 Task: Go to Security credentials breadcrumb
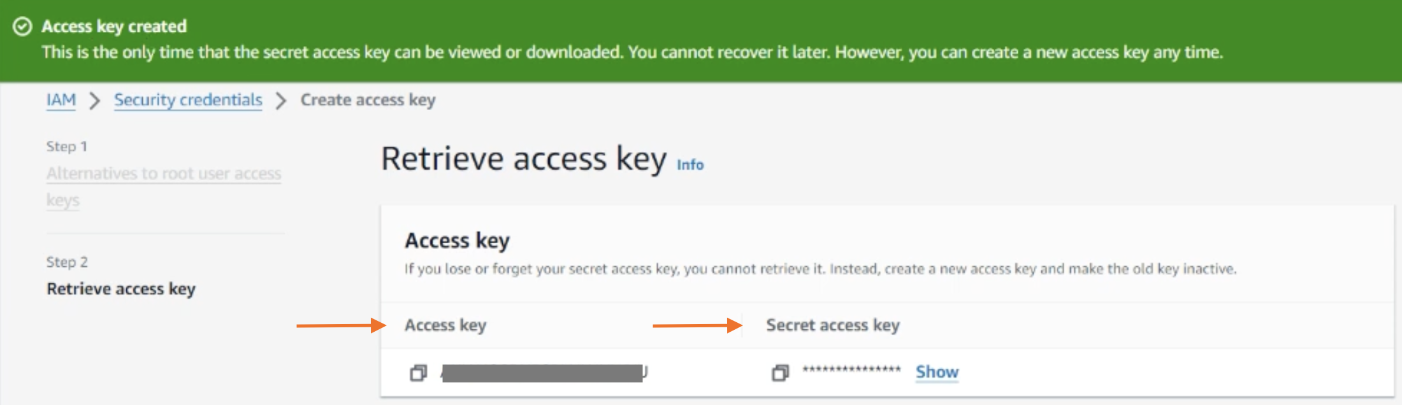(188, 100)
